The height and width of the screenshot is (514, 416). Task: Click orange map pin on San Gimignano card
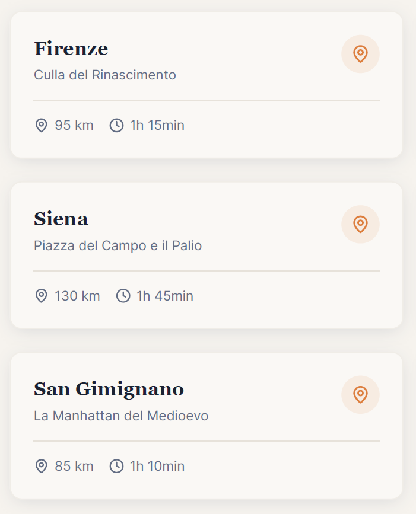(x=360, y=394)
